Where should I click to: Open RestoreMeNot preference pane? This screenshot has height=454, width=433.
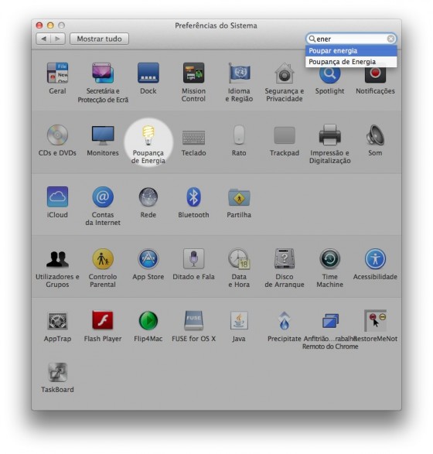375,320
